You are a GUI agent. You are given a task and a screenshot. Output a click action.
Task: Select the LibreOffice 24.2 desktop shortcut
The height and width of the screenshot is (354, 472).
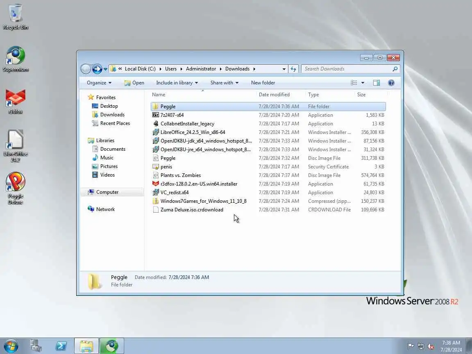[x=15, y=146]
